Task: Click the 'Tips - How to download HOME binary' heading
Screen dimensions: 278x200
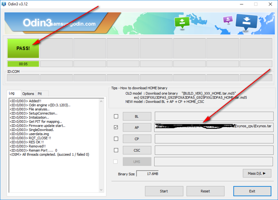Action: coord(139,88)
